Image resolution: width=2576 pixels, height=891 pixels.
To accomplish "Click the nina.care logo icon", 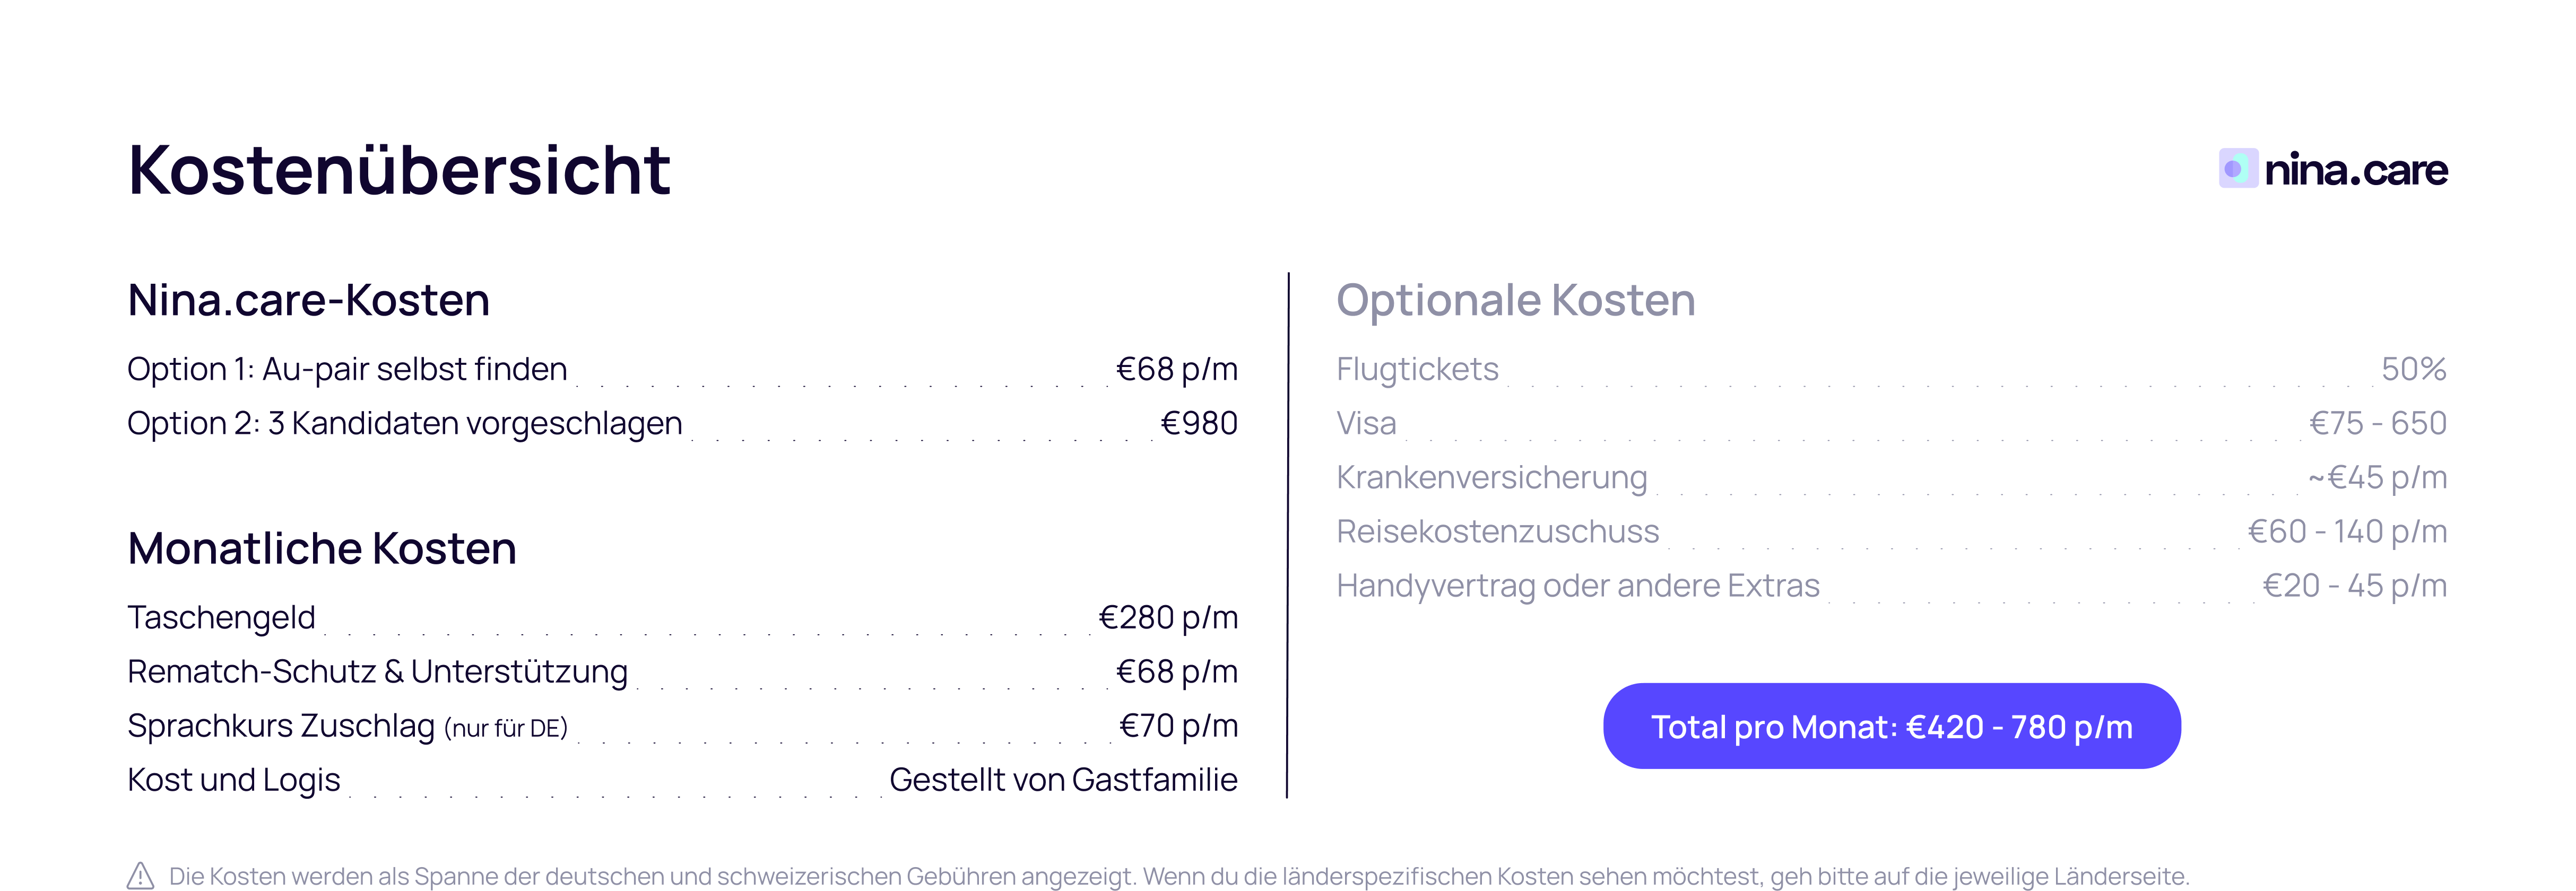I will coord(2237,169).
